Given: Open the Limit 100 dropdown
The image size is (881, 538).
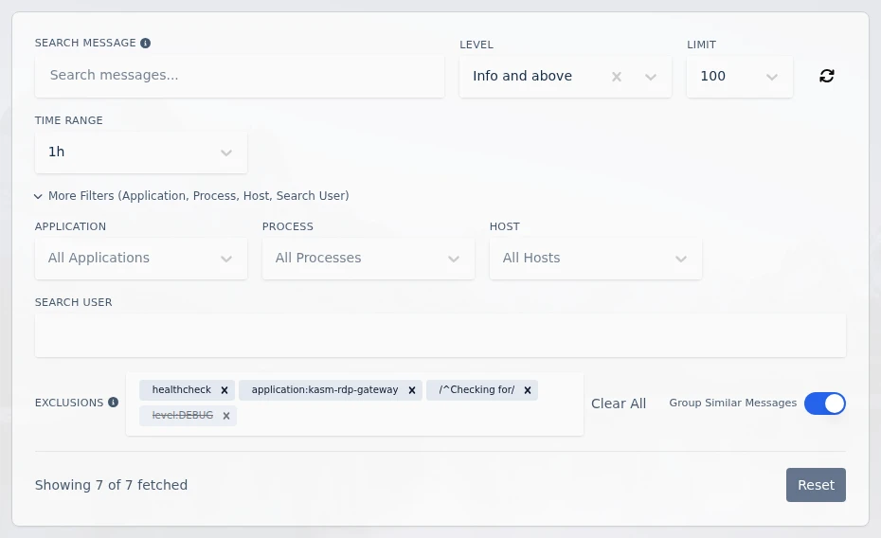Looking at the screenshot, I should point(740,77).
